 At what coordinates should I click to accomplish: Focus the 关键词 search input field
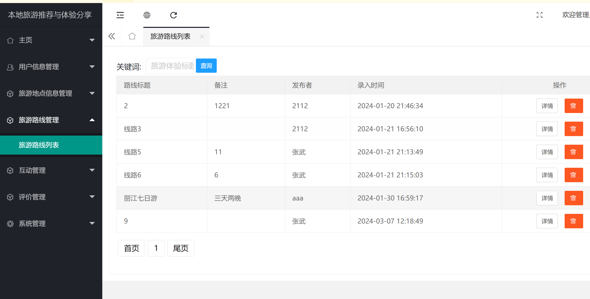pos(170,66)
